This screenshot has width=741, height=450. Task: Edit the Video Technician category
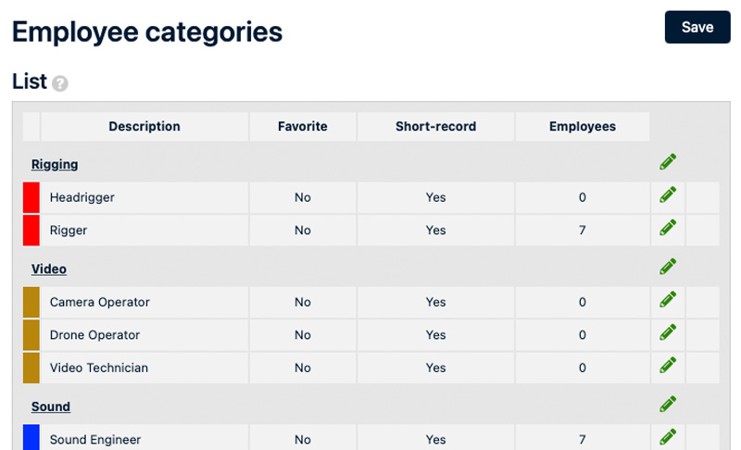pyautogui.click(x=668, y=366)
